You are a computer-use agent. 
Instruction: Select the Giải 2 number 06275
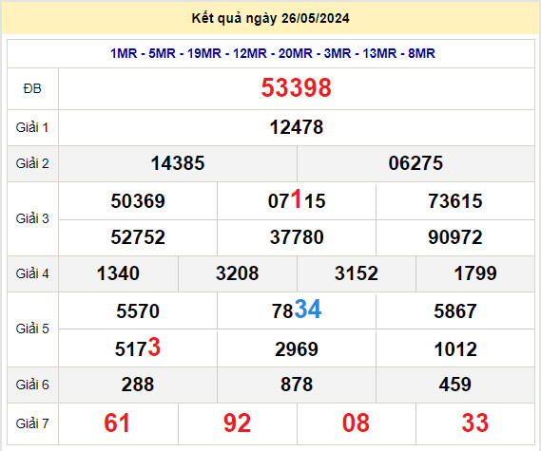pos(415,163)
